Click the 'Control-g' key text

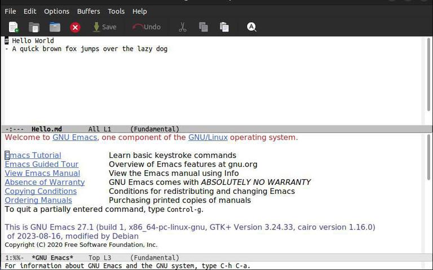184,210
